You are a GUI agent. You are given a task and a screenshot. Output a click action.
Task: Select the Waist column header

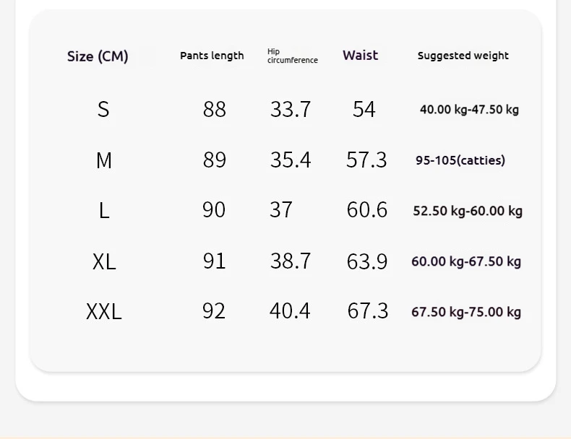click(360, 56)
